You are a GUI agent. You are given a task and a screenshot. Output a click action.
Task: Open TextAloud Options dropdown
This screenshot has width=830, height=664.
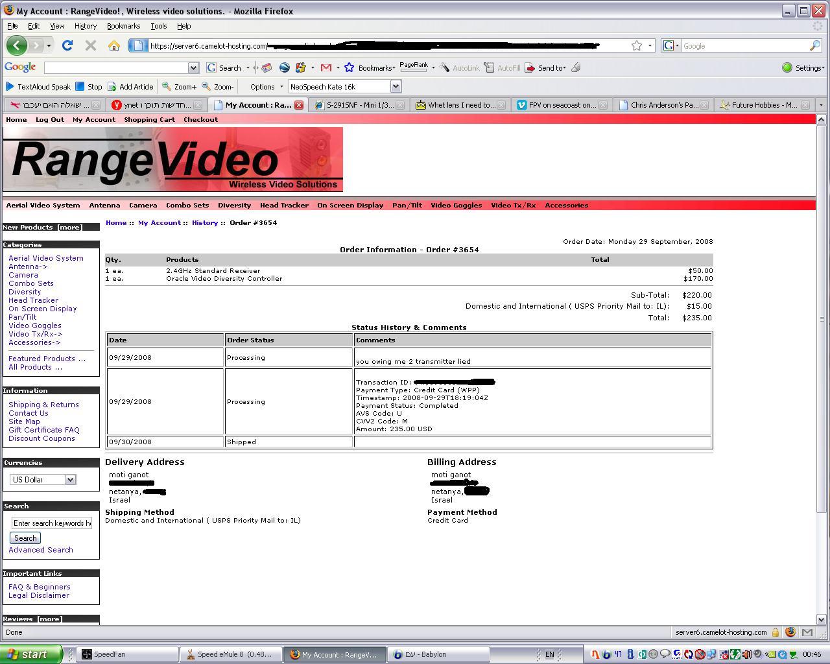click(267, 86)
